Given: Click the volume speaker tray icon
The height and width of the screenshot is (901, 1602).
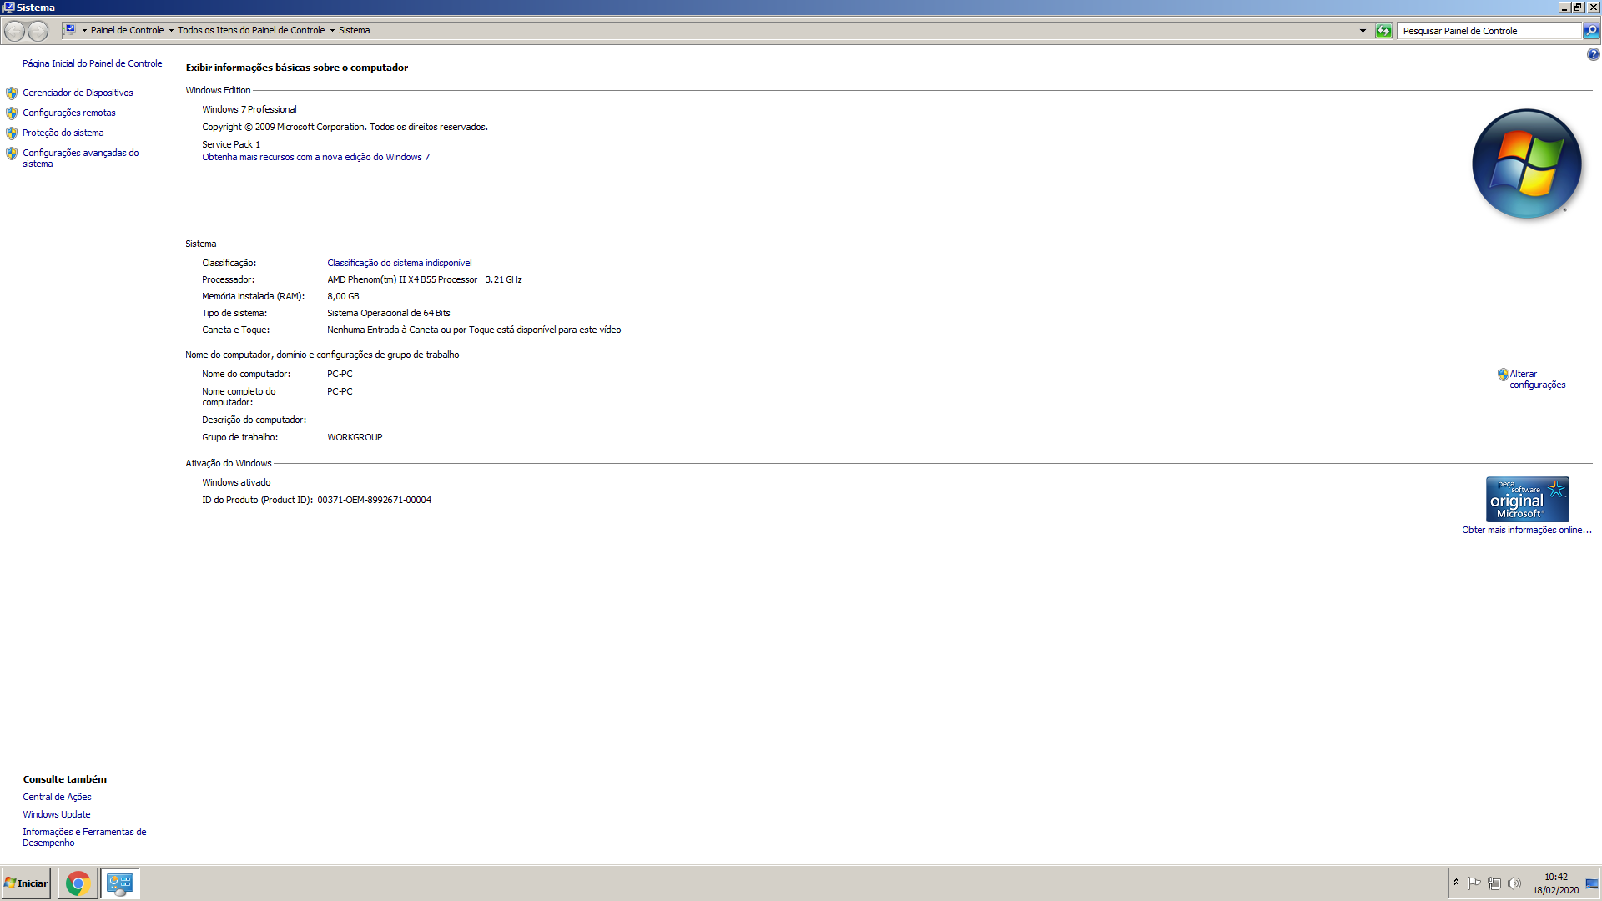Looking at the screenshot, I should (1514, 883).
